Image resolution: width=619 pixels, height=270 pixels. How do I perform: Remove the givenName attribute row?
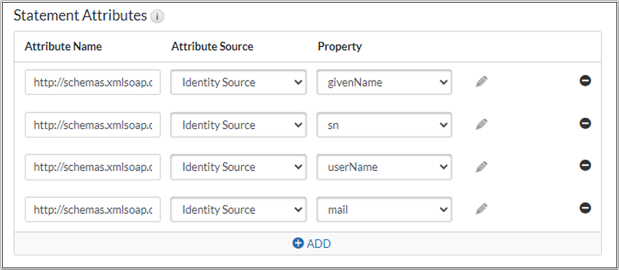coord(585,81)
